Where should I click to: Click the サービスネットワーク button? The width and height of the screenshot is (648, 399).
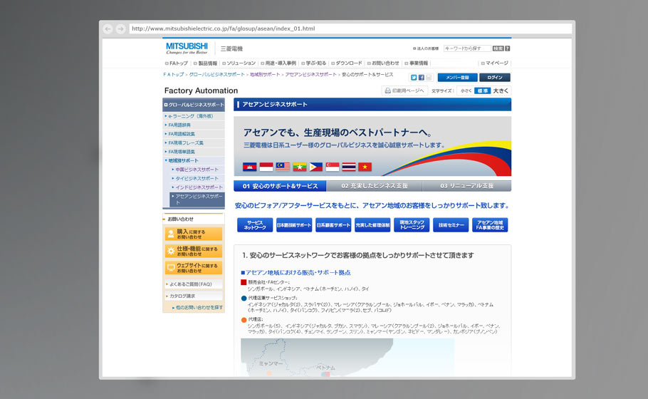(255, 225)
